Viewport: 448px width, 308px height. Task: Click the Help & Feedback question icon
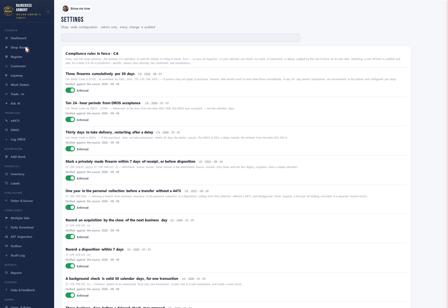click(6, 290)
